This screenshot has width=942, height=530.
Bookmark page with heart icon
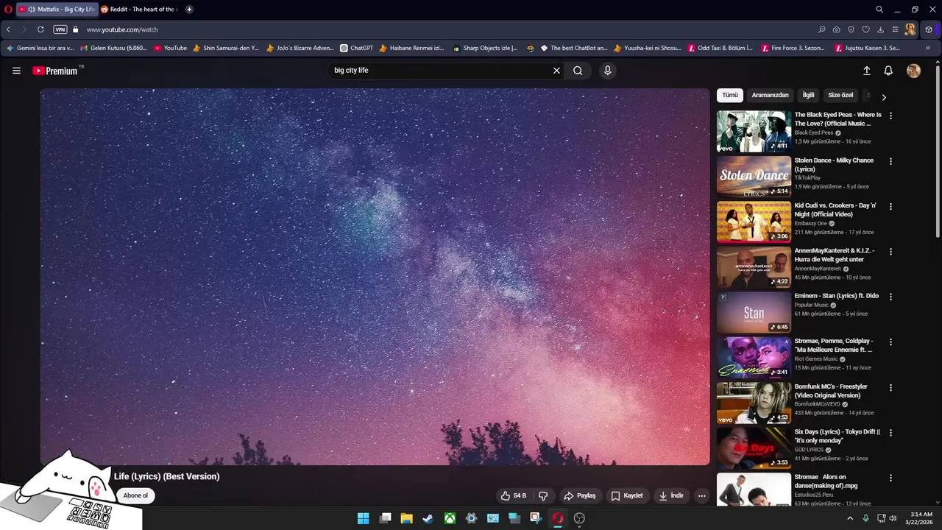(x=866, y=29)
